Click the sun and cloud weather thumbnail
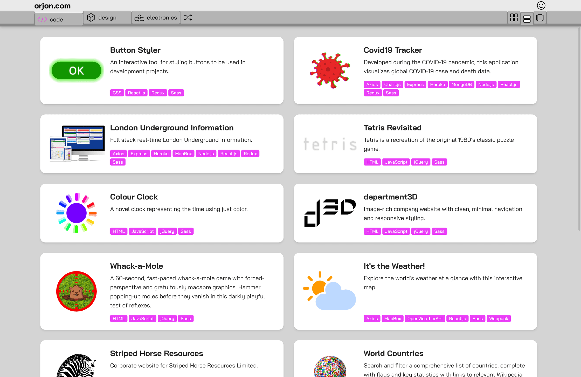Viewport: 581px width, 377px height. (x=329, y=291)
